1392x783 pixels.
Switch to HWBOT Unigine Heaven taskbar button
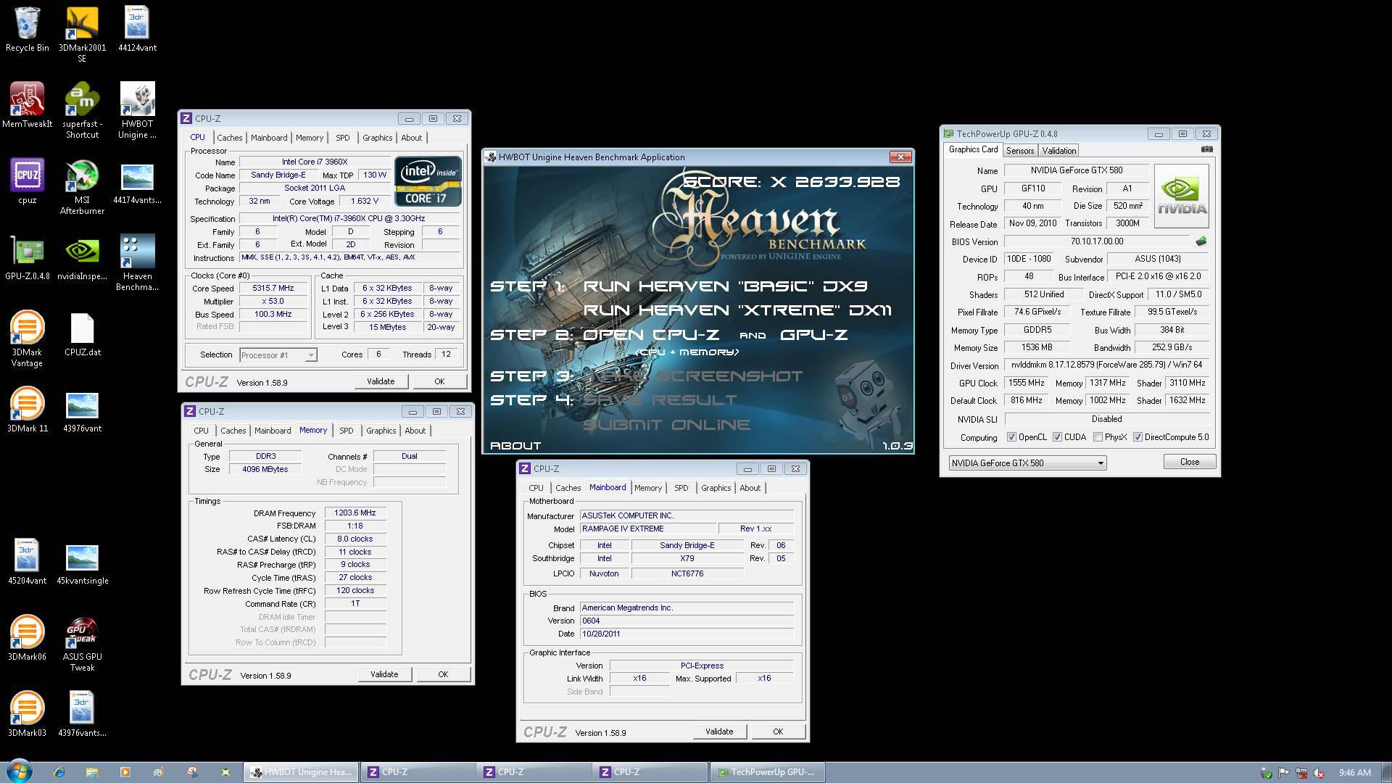[x=301, y=772]
